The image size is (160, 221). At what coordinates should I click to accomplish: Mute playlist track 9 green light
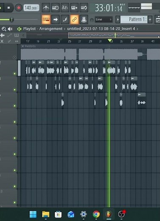pos(14,186)
